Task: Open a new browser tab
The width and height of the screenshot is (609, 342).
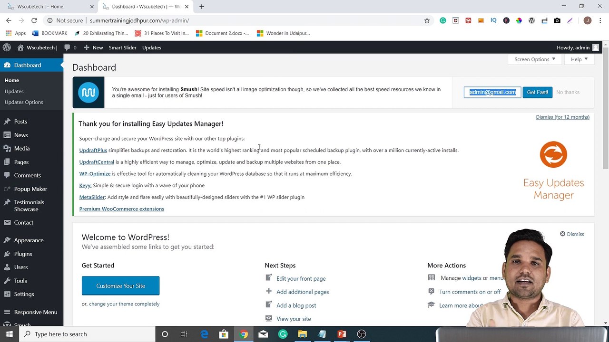Action: click(202, 7)
